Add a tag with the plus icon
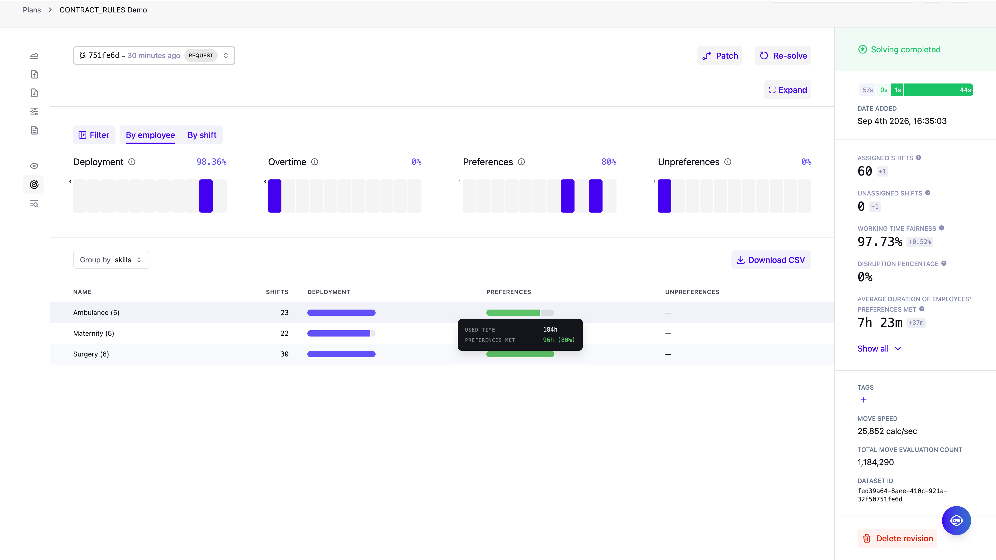The width and height of the screenshot is (996, 560). pos(864,400)
